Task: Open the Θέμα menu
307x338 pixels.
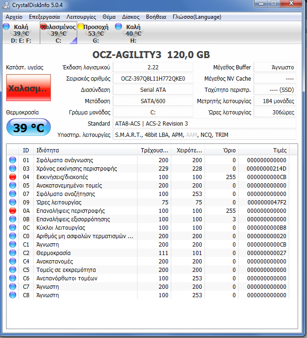Action: point(109,17)
